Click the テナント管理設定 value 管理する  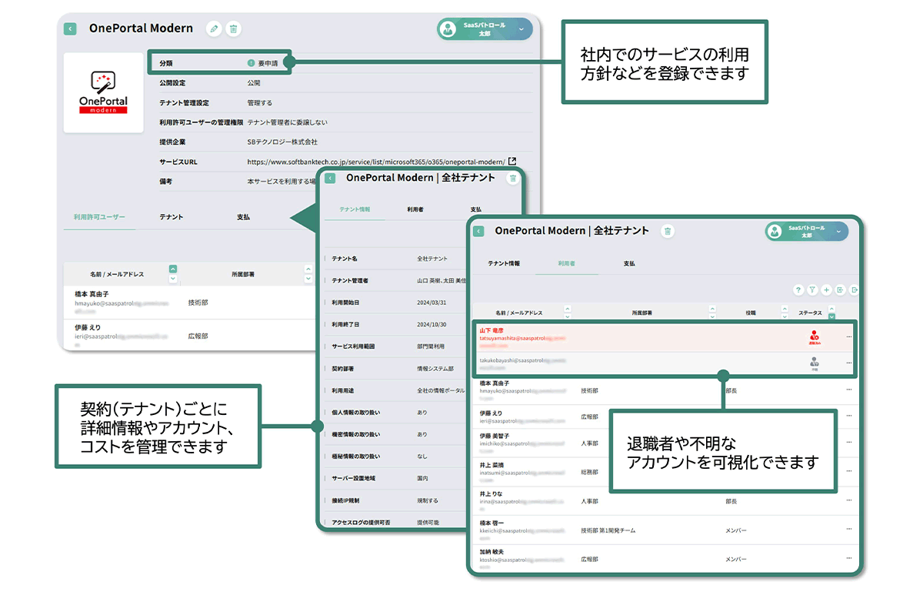[x=259, y=102]
